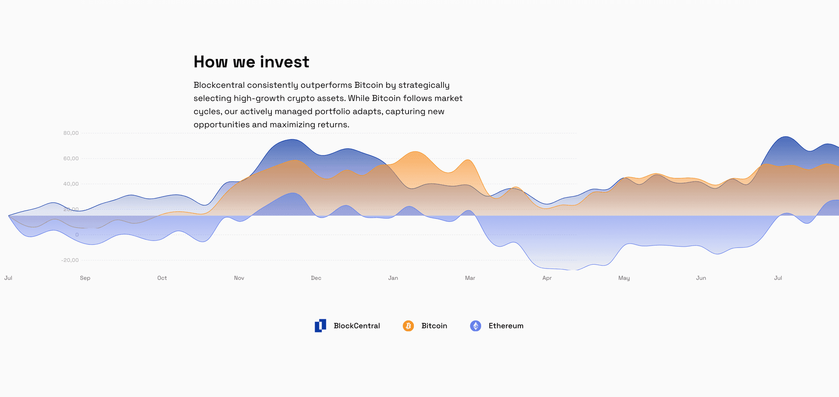Toggle the Bitcoin legend label

434,326
